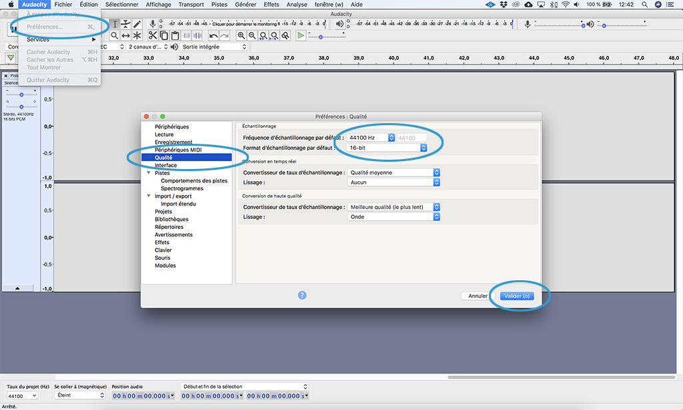Choose Services in the Audacity menu
This screenshot has height=410, width=683.
[x=59, y=39]
